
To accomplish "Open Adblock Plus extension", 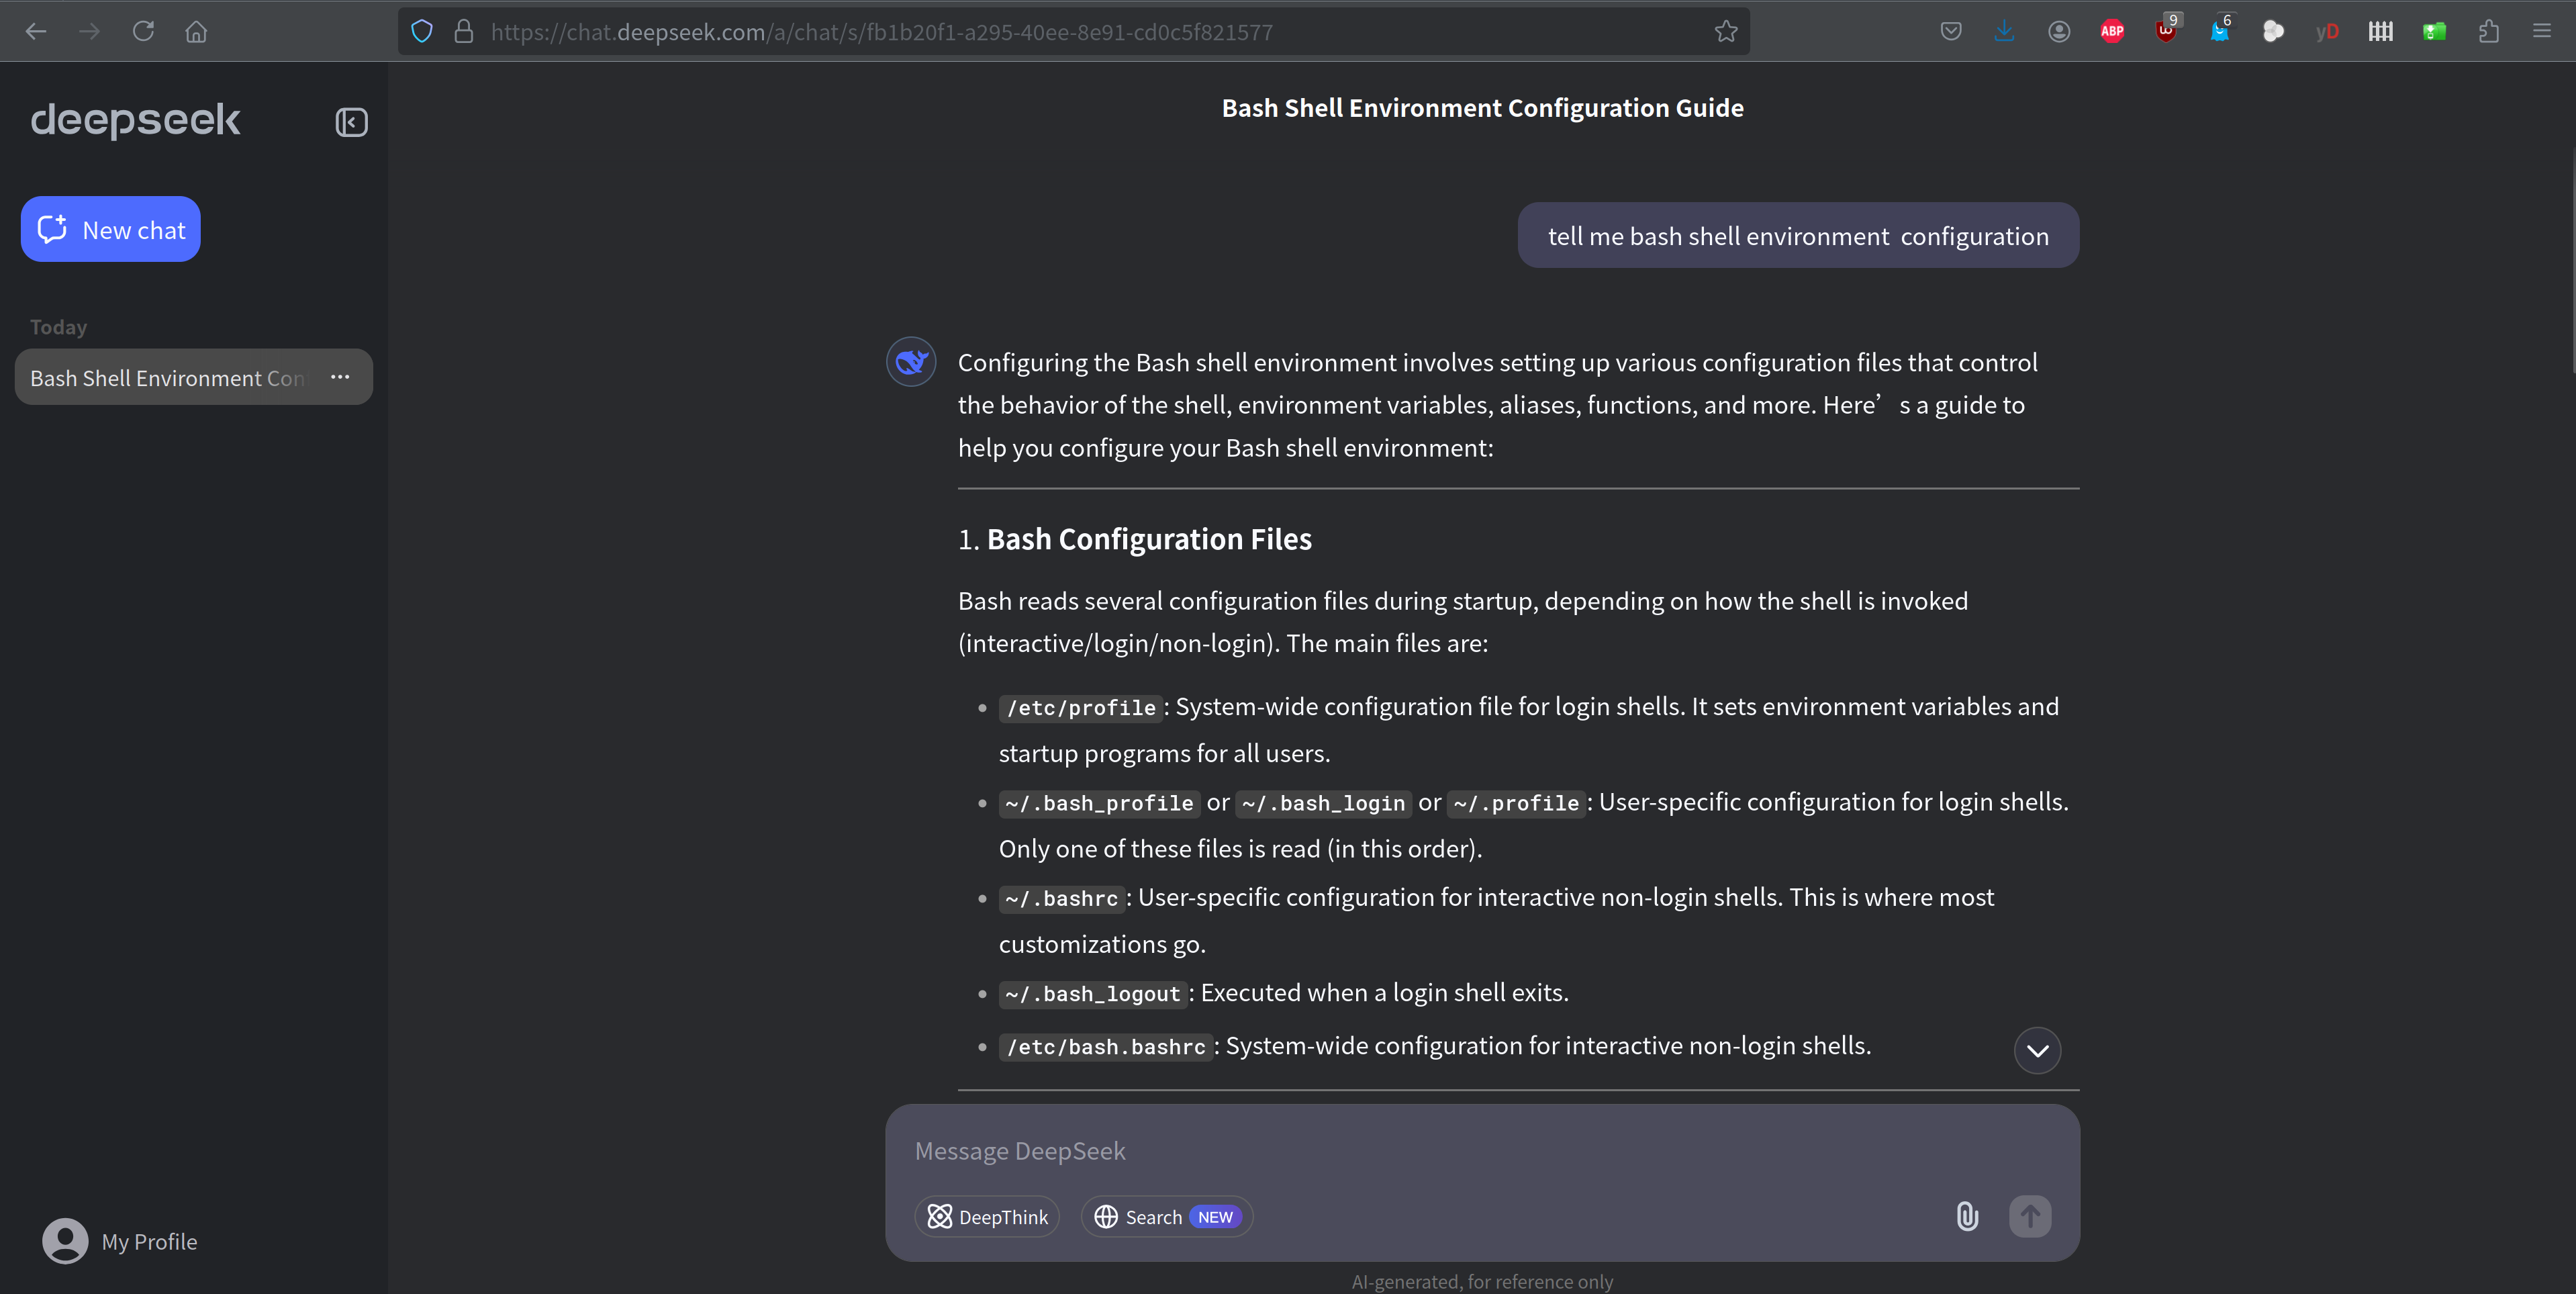I will pos(2112,31).
